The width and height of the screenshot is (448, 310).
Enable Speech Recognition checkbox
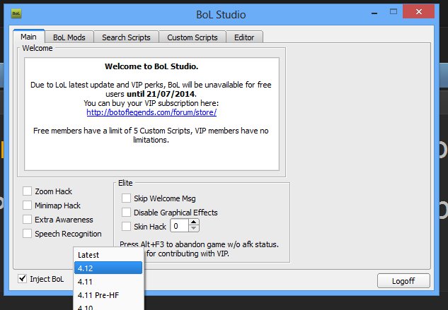pos(27,234)
